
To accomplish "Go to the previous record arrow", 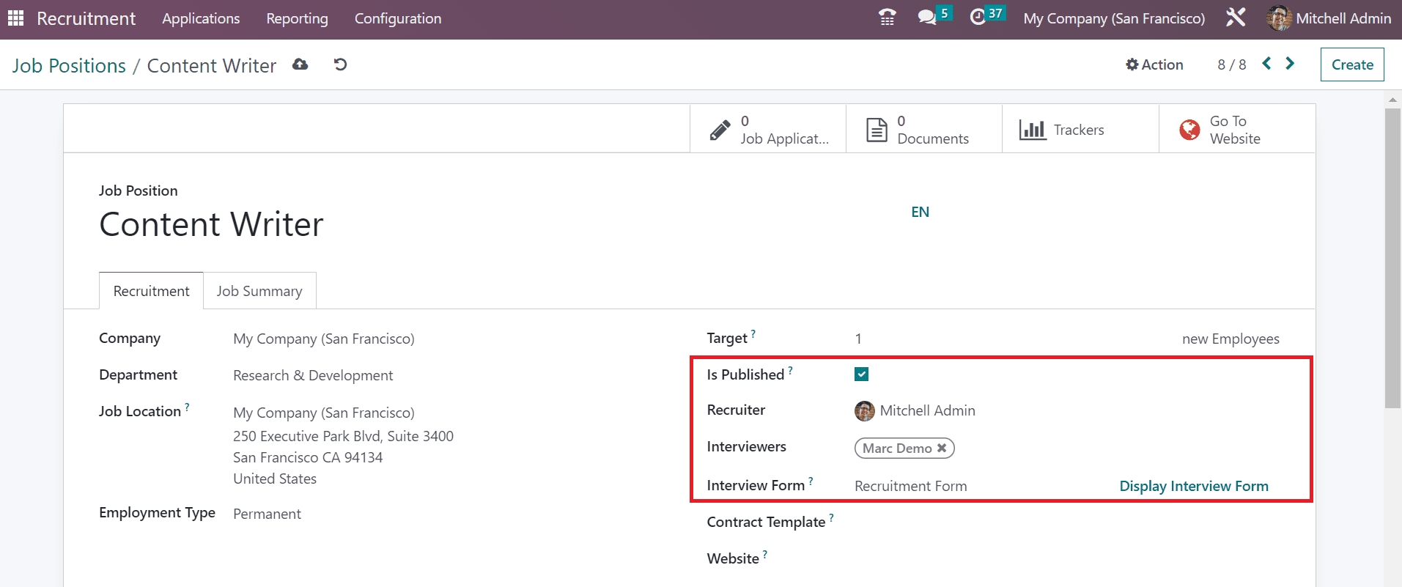I will [x=1266, y=64].
